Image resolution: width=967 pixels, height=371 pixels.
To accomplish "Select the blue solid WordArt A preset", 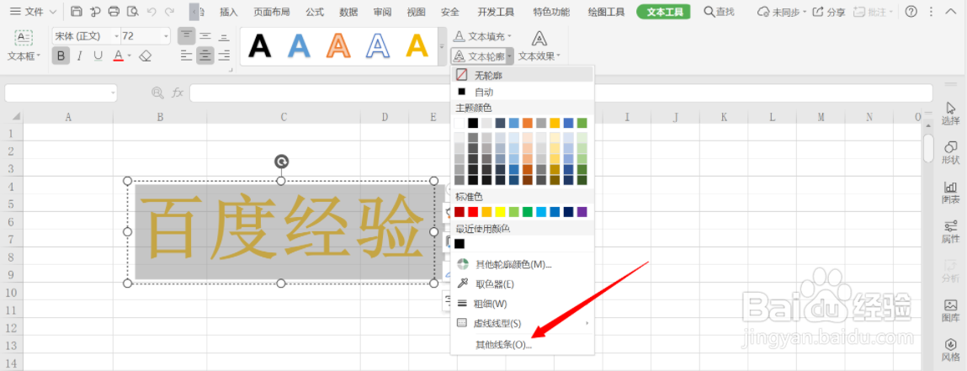I will coord(299,46).
